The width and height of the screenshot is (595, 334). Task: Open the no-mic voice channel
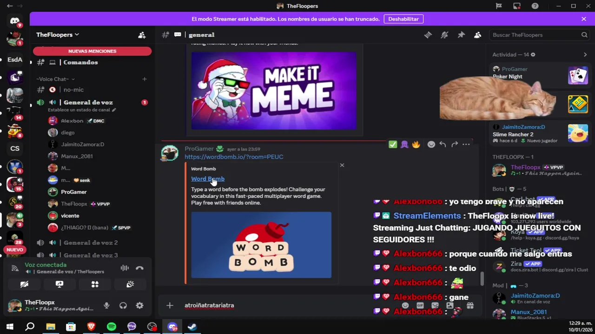pos(73,90)
